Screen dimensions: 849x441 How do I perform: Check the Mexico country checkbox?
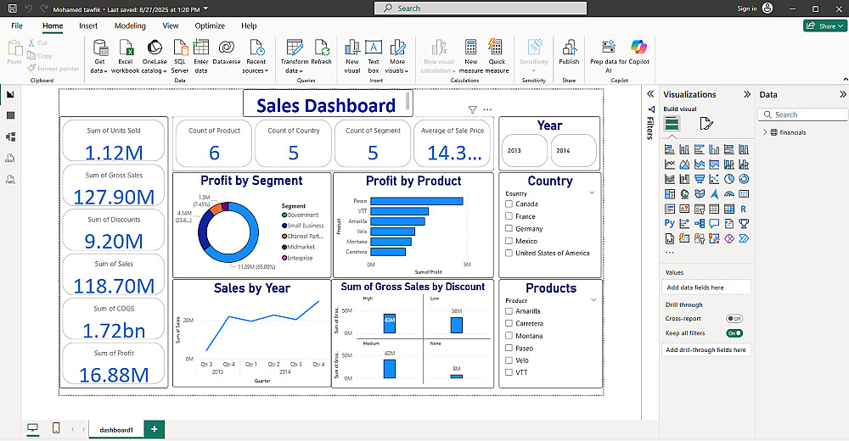(x=509, y=241)
